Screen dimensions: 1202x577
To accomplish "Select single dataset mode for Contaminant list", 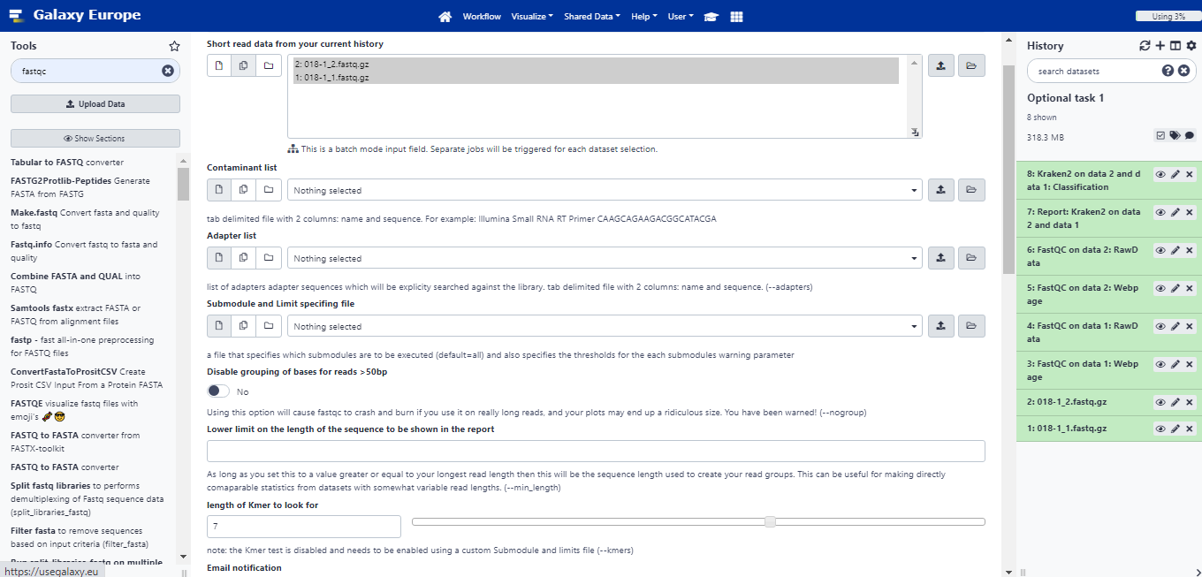I will (219, 190).
